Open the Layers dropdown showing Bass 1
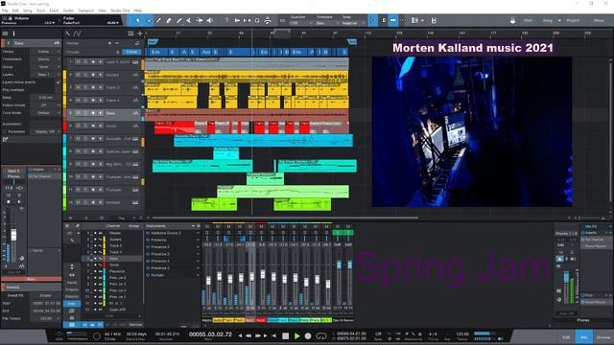The height and width of the screenshot is (345, 614). point(45,75)
